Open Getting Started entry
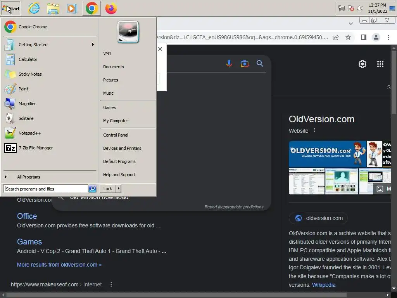This screenshot has width=397, height=298. pyautogui.click(x=50, y=45)
